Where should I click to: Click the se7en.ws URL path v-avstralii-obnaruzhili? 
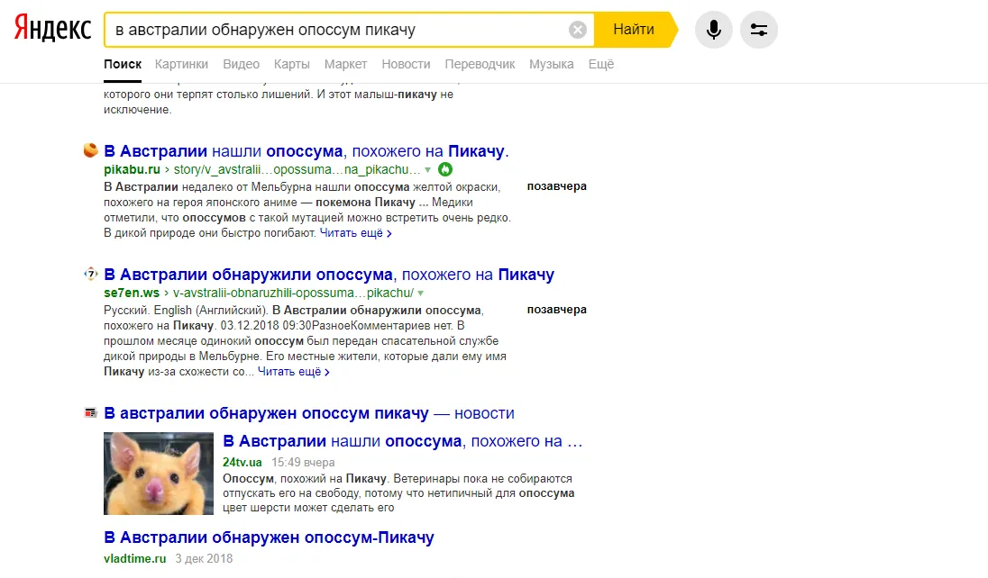coord(293,293)
